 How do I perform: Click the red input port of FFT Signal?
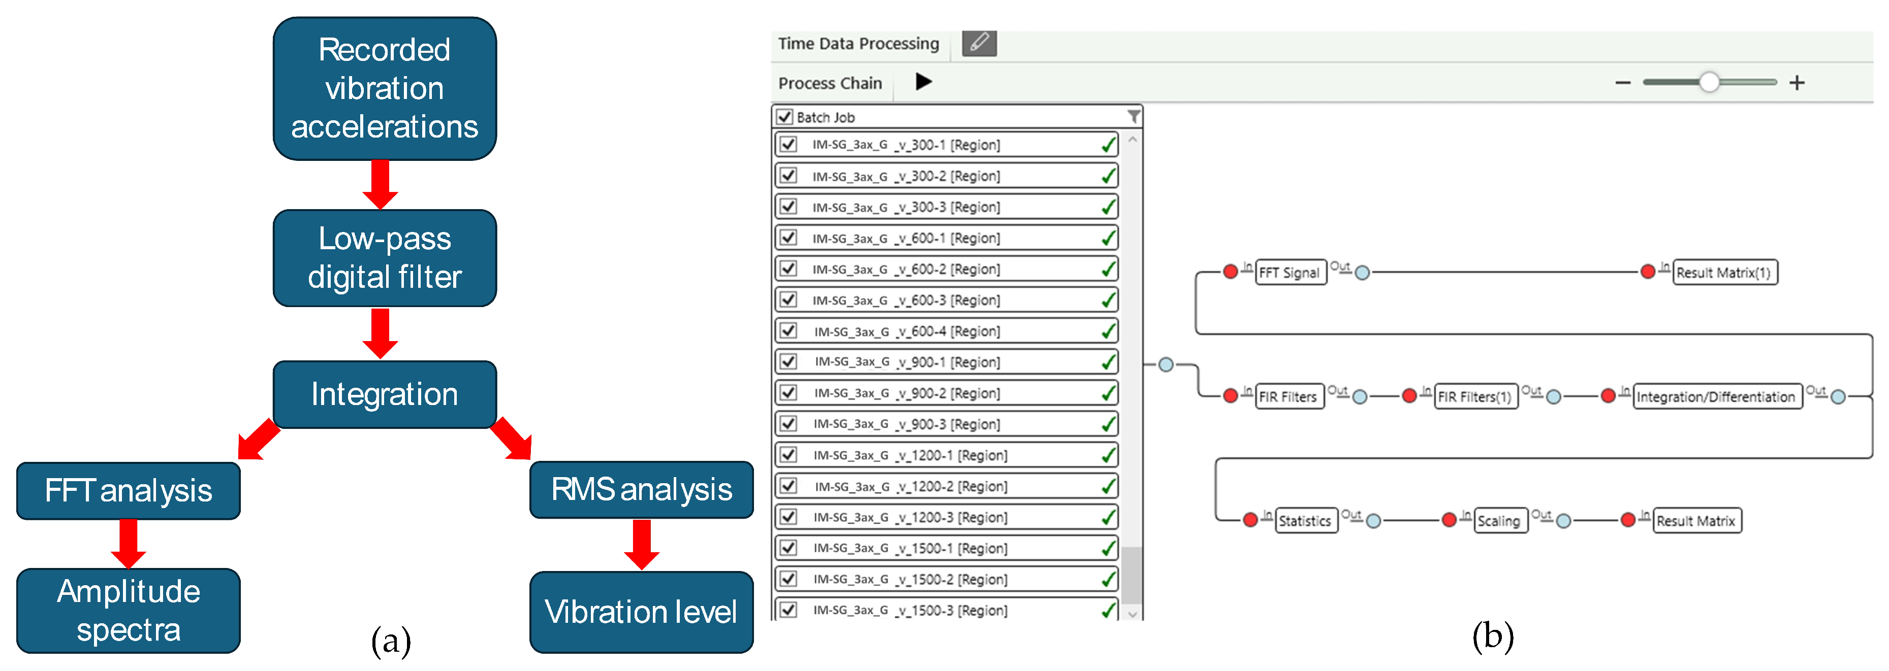(x=1231, y=273)
